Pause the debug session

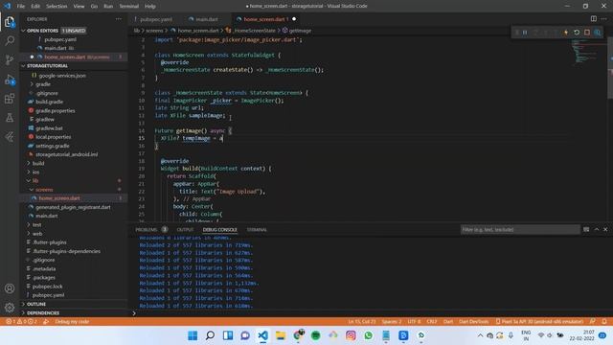coord(525,33)
